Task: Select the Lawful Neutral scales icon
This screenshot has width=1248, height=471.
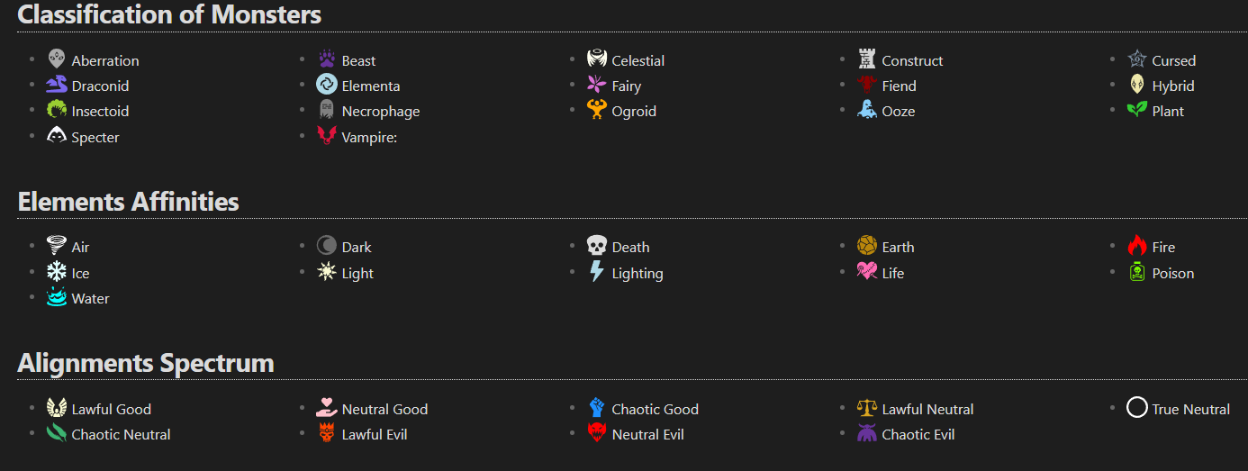Action: pos(867,408)
